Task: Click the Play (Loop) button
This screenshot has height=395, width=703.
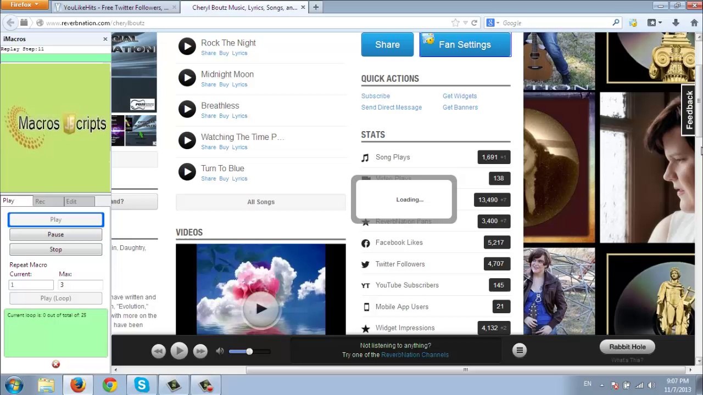Action: coord(55,298)
